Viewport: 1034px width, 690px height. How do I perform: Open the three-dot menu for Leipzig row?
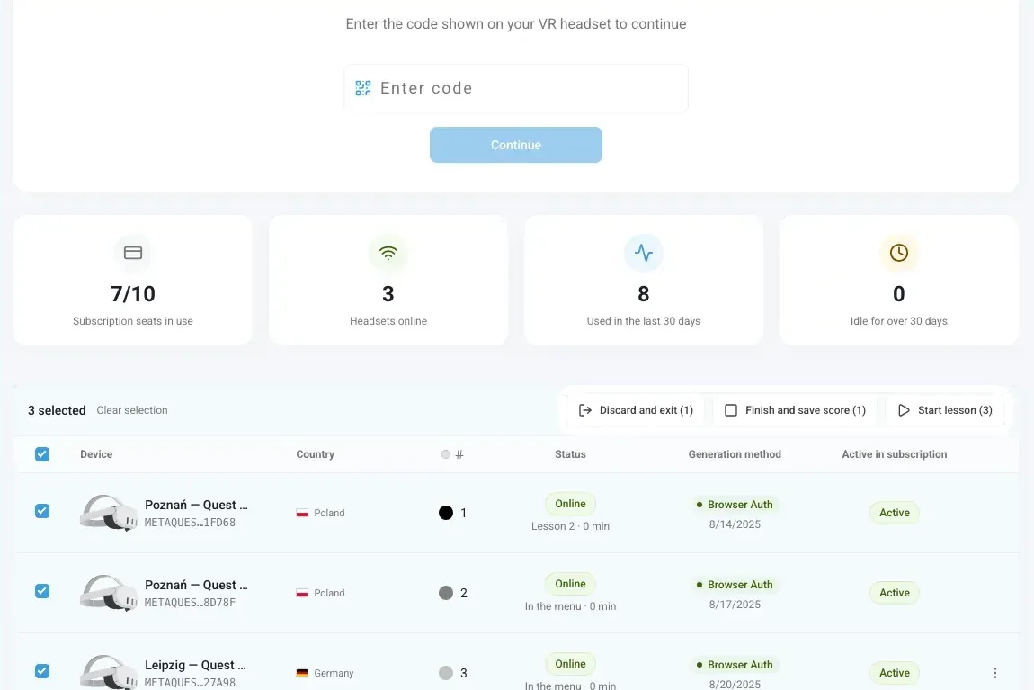point(995,673)
